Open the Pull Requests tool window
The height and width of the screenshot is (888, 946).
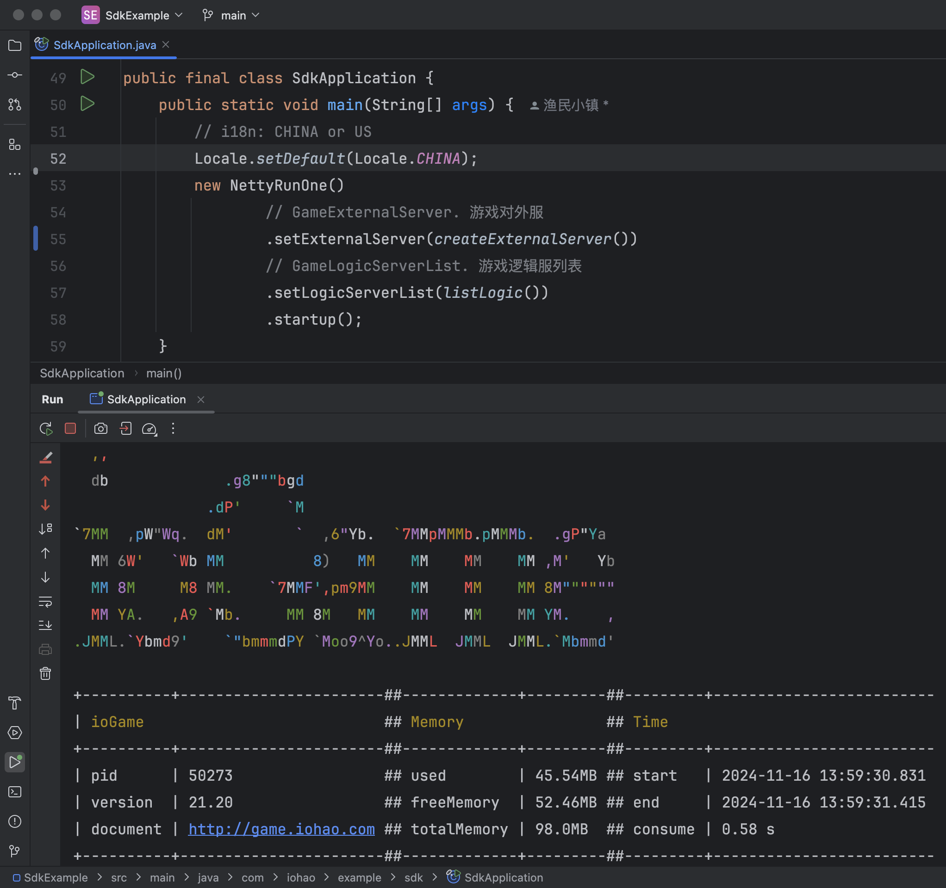point(15,105)
